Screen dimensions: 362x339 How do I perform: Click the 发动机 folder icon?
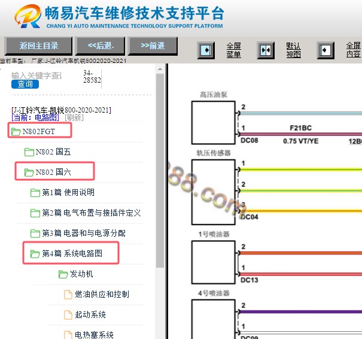[x=63, y=274]
